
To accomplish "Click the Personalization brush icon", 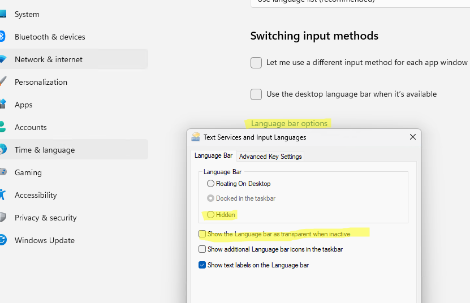I will (3, 81).
